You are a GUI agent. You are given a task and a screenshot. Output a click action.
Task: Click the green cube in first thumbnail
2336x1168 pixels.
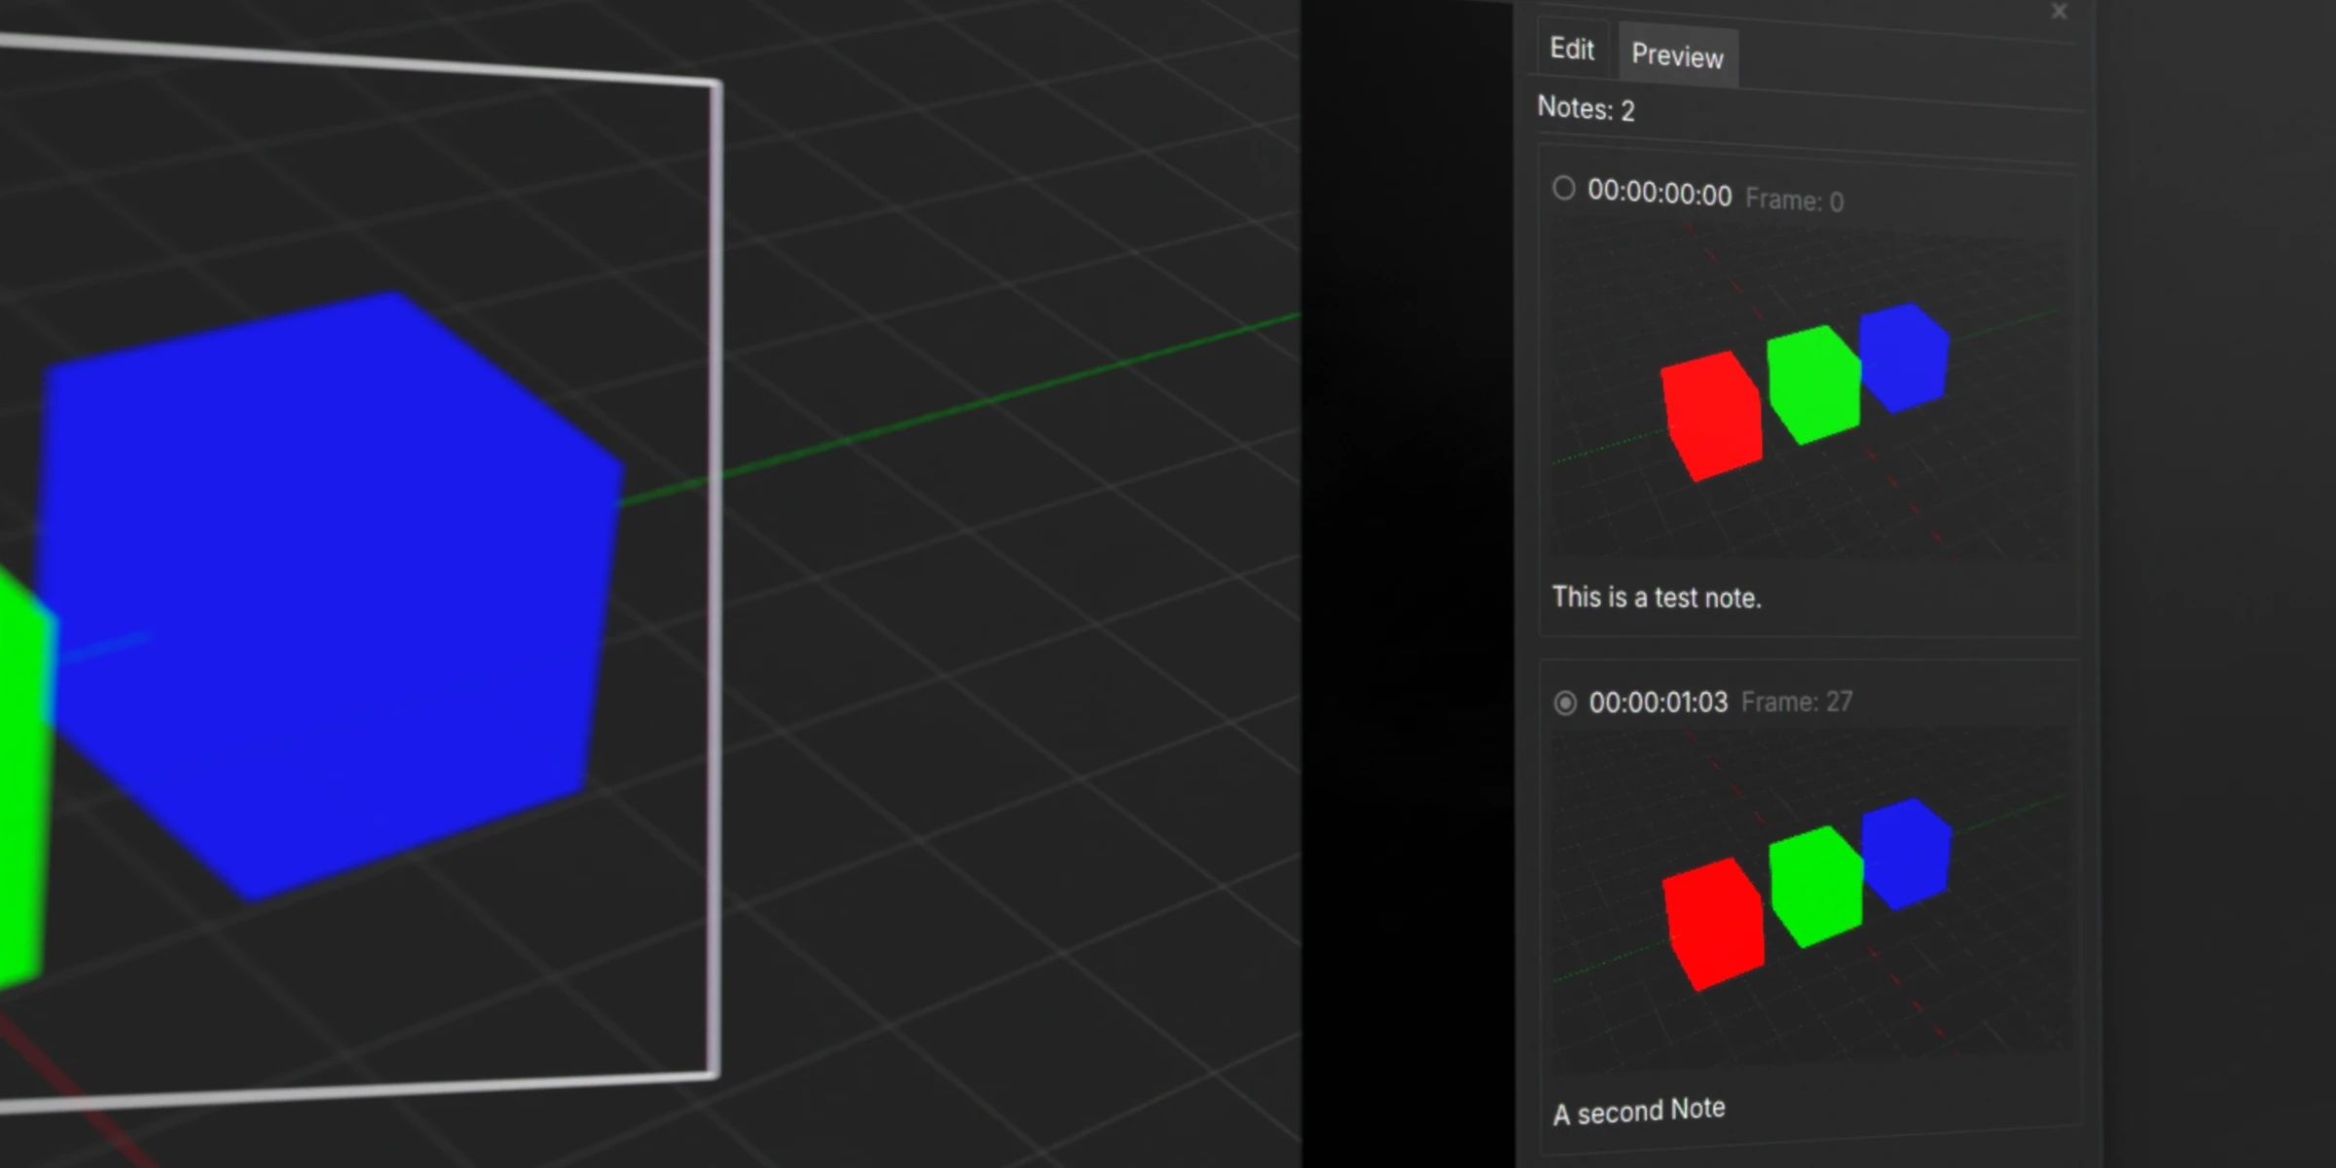pyautogui.click(x=1812, y=384)
